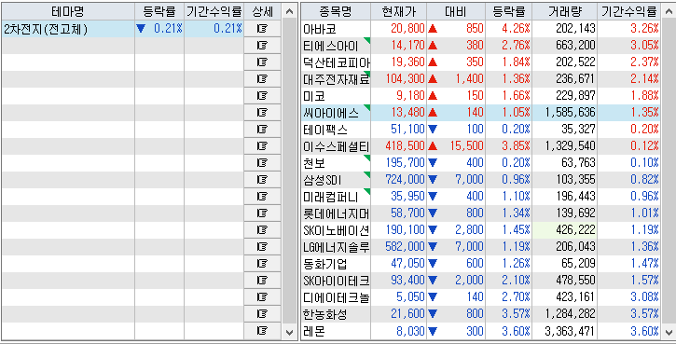Click 씨아이에스 volume 1,585,636
Screen dimensions: 676x344
[570, 113]
